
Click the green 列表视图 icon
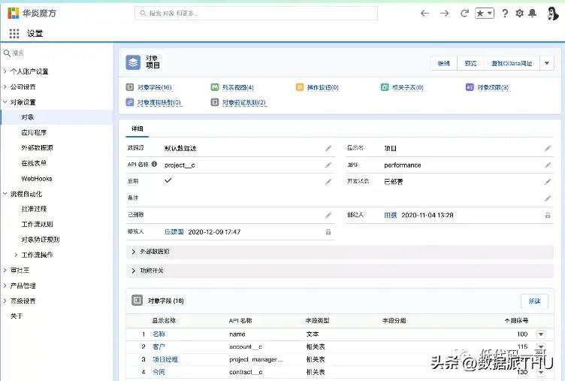pyautogui.click(x=215, y=87)
